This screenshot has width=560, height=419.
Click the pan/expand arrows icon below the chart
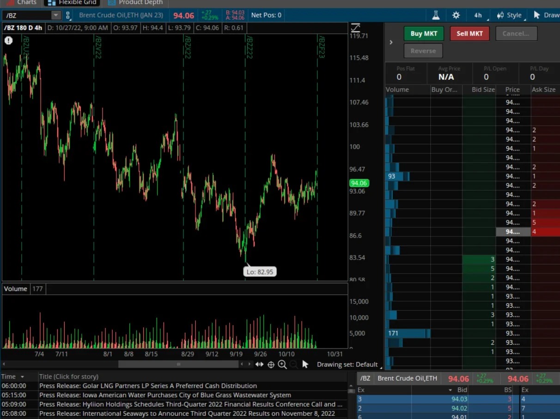(x=259, y=364)
